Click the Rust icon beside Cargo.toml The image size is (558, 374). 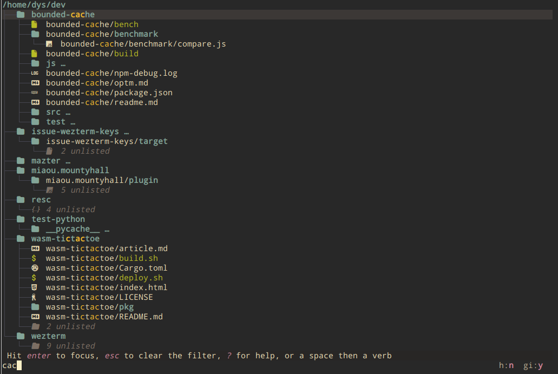tap(35, 268)
